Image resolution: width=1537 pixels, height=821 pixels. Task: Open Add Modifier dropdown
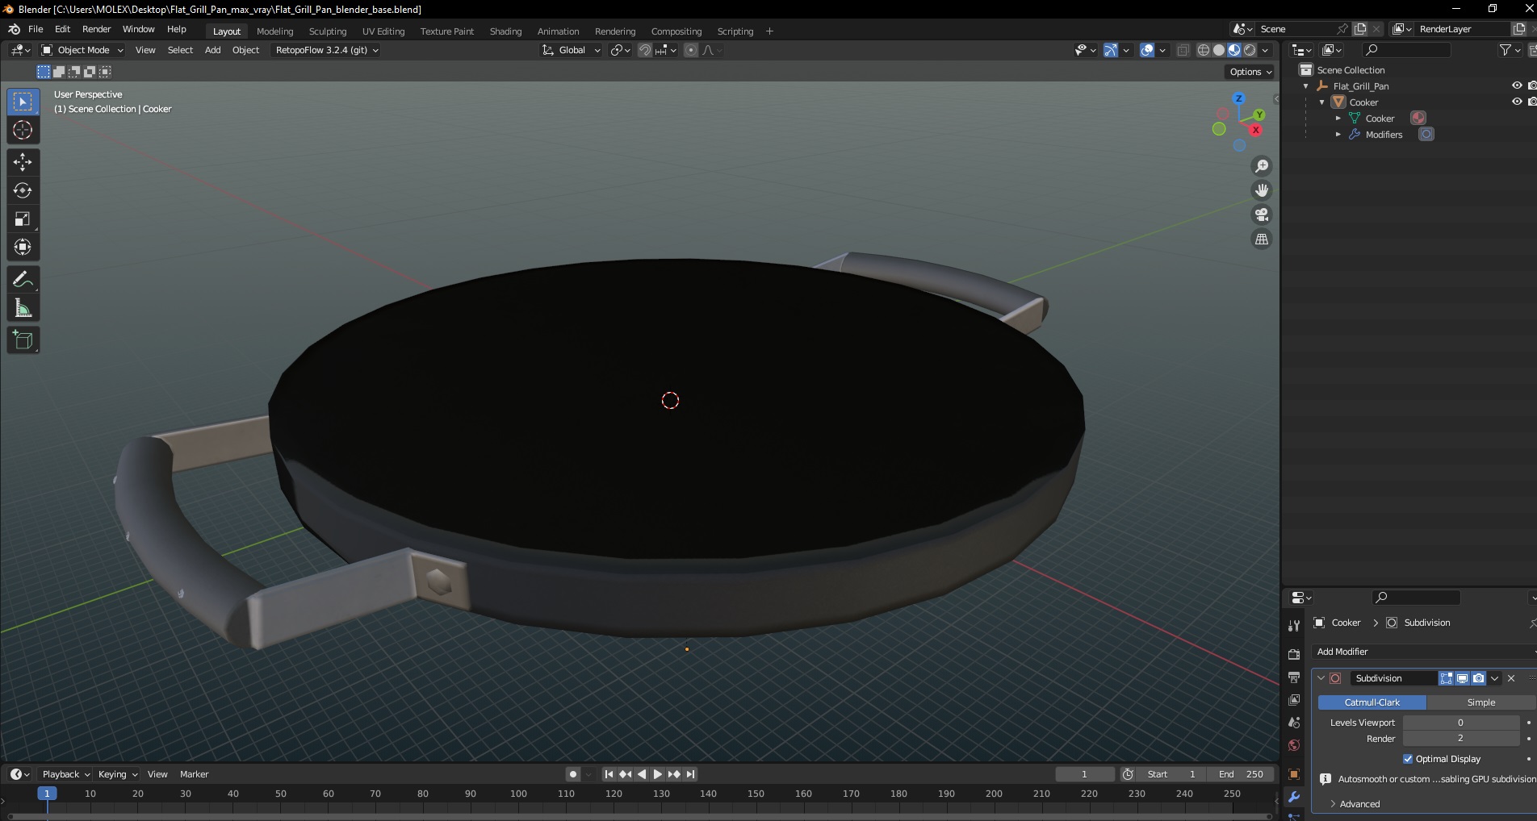point(1425,652)
